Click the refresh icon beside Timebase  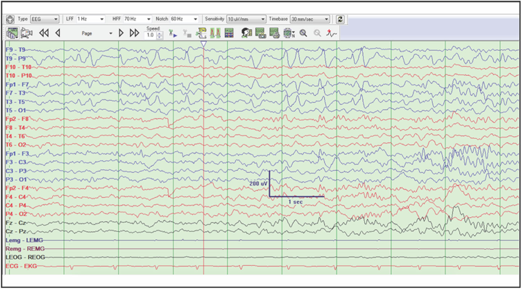340,19
